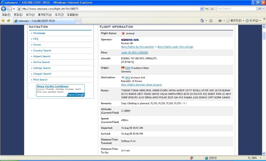Click the Print icon in toolbar
The width and height of the screenshot is (266, 161).
pos(220,21)
